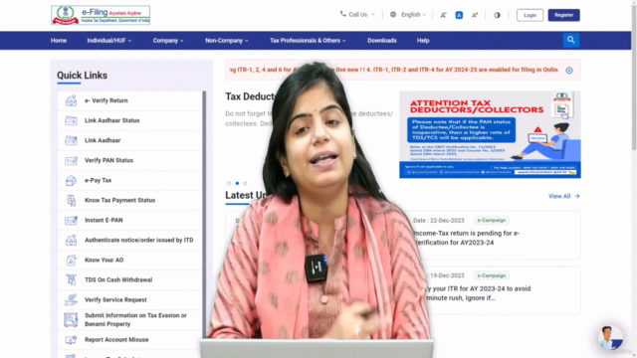Open the e- Verify Return link
Viewport: 637px width, 358px height.
click(106, 100)
